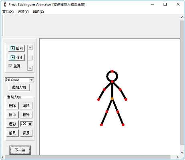Open the Stickman figure dropdown
This screenshot has width=185, height=160.
pos(32,80)
